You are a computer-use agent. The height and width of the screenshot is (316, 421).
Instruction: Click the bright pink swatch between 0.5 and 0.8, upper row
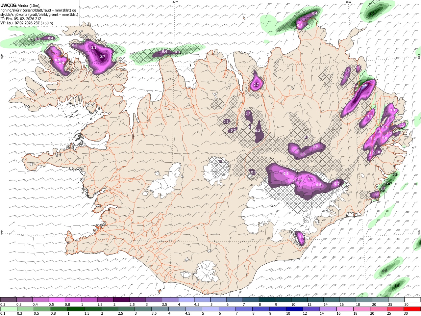[57, 300]
